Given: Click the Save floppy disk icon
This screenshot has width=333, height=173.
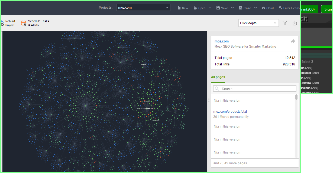Looking at the screenshot, I should [x=218, y=8].
